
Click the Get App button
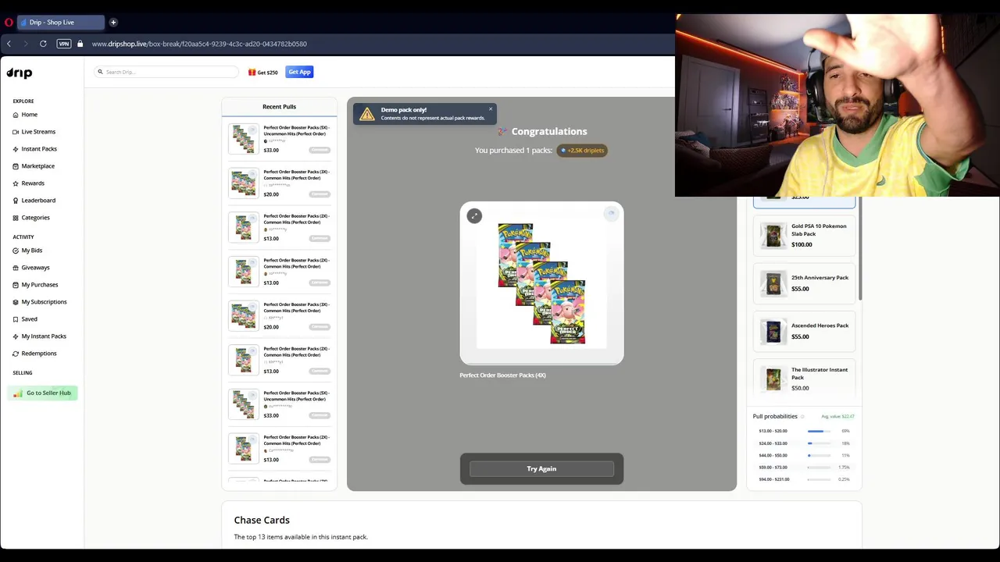299,72
